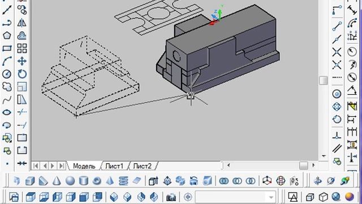Apply 2D Wireframe visual style
The width and height of the screenshot is (362, 204).
click(293, 197)
